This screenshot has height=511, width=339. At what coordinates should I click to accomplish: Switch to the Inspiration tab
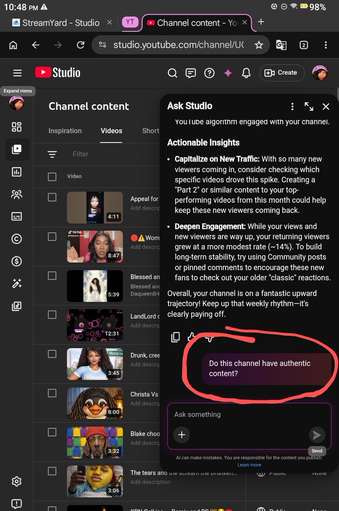pyautogui.click(x=65, y=131)
